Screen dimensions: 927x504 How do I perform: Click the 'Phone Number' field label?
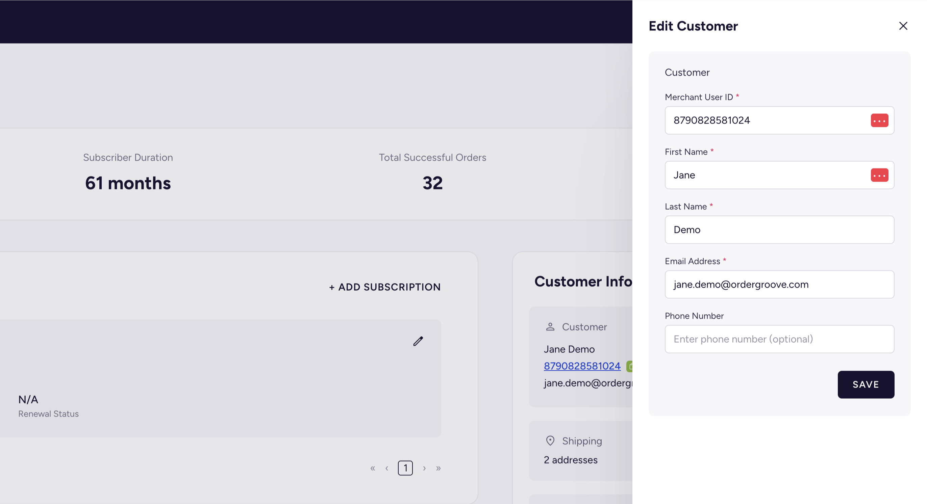coord(694,316)
